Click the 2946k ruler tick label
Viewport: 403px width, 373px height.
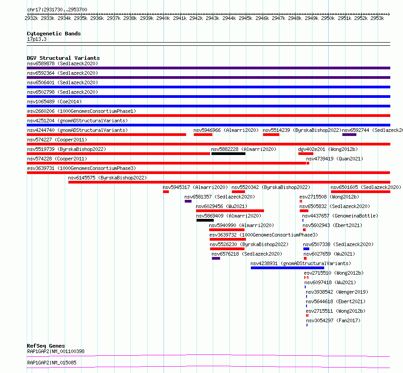pyautogui.click(x=262, y=18)
